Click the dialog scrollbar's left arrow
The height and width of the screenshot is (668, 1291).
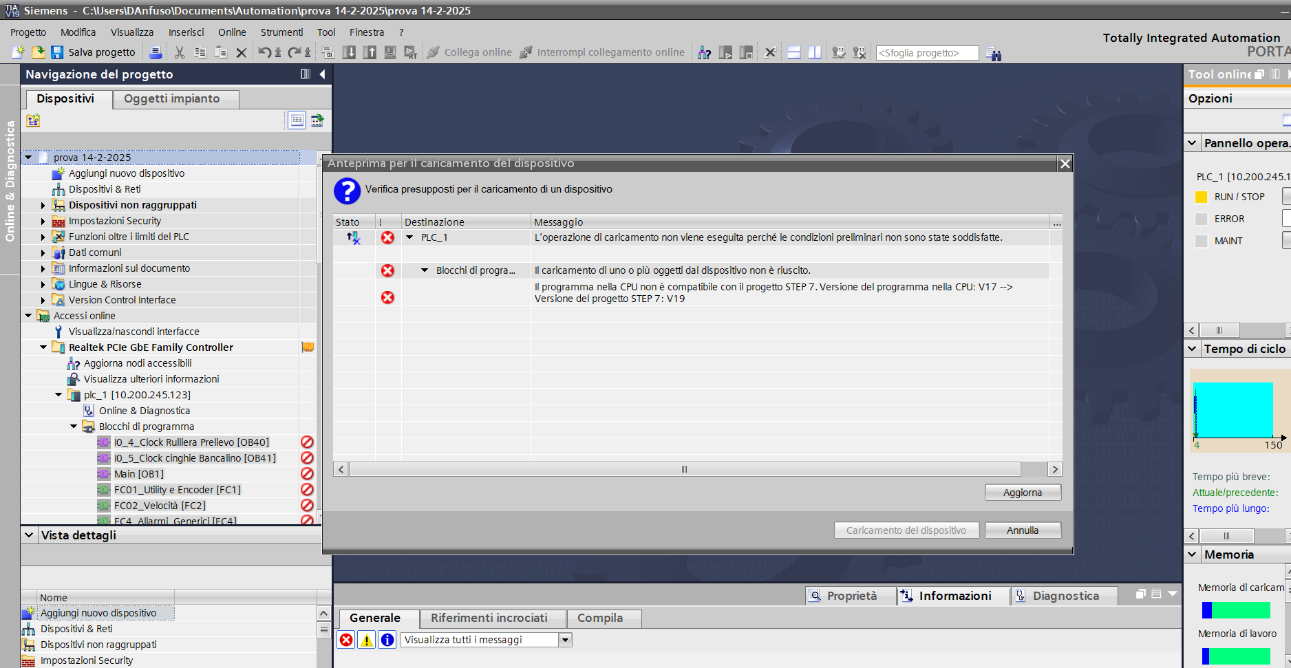coord(341,469)
